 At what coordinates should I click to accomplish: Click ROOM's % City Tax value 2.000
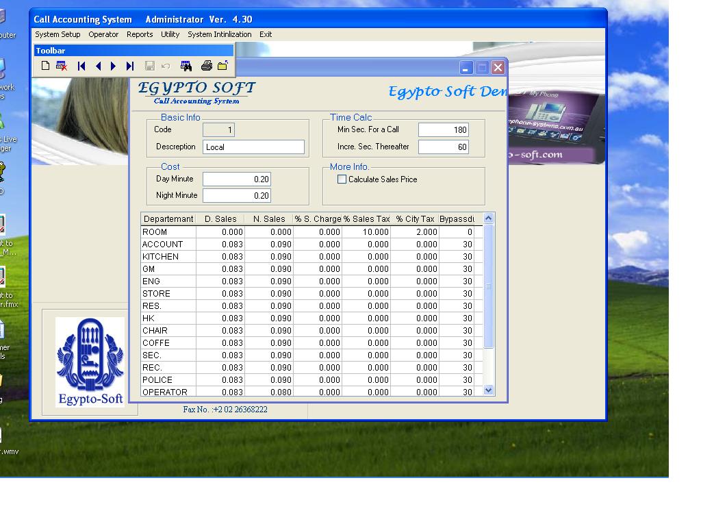pyautogui.click(x=414, y=232)
